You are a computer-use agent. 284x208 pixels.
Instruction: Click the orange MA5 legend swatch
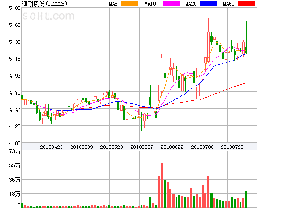130,3
